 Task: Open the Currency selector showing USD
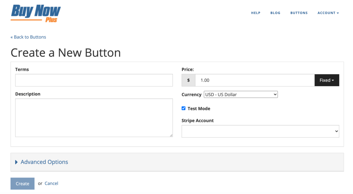pos(241,94)
